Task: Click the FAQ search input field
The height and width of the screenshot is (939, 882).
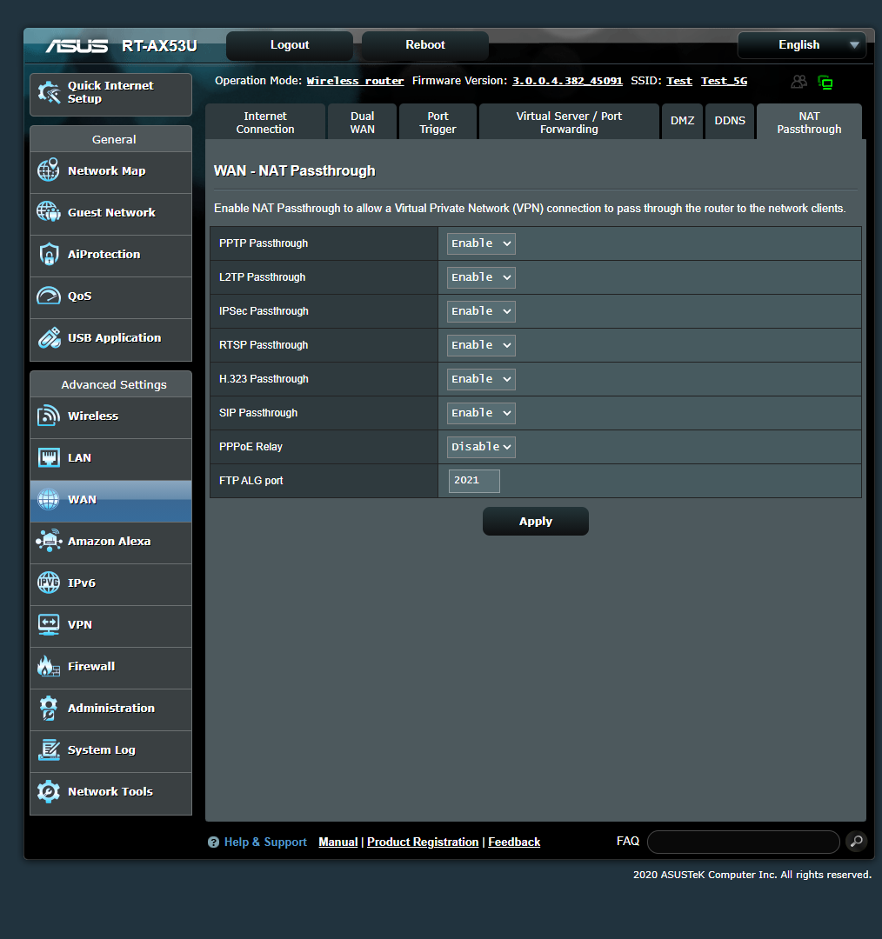Action: click(x=744, y=842)
